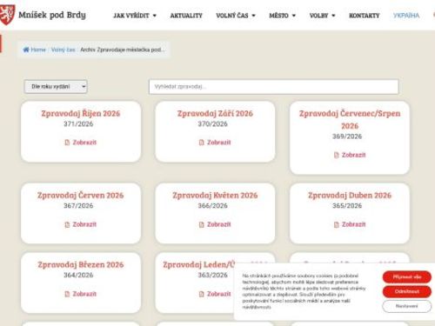Viewport: 435px width, 326px height.
Task: Click the Zpravodaj Březen 2026 title
Action: pyautogui.click(x=81, y=265)
